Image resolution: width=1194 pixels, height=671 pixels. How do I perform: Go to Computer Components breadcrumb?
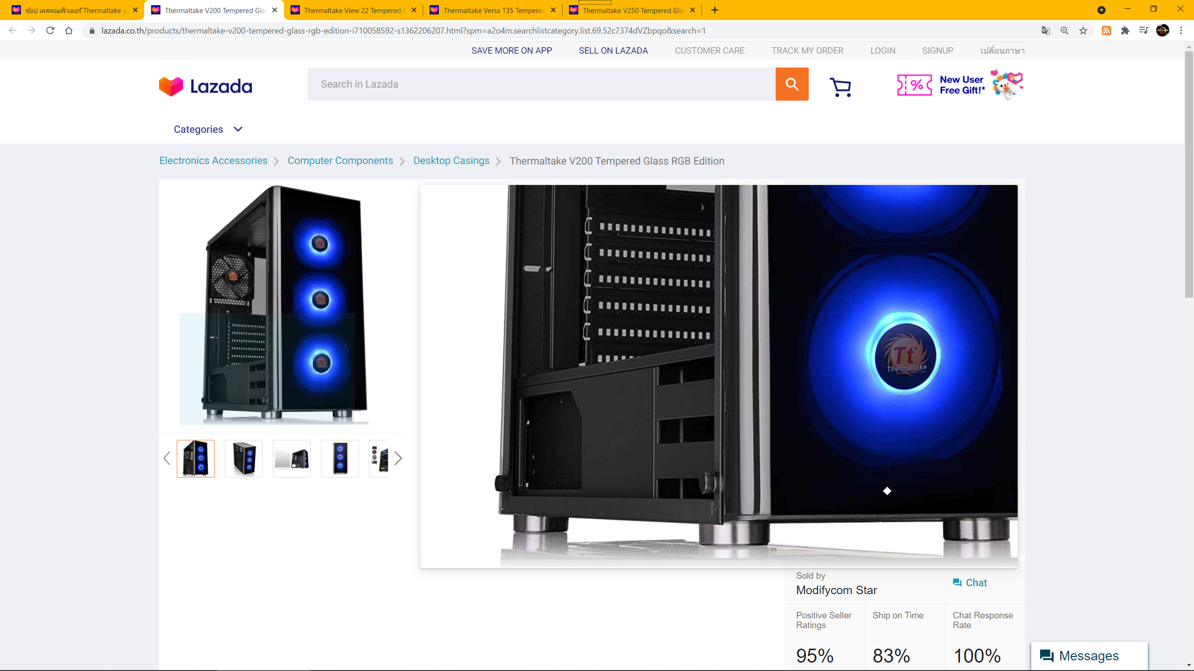click(x=340, y=161)
